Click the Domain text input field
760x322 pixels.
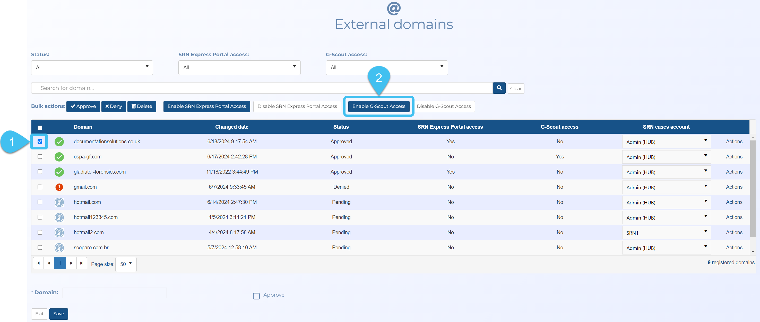(x=115, y=293)
